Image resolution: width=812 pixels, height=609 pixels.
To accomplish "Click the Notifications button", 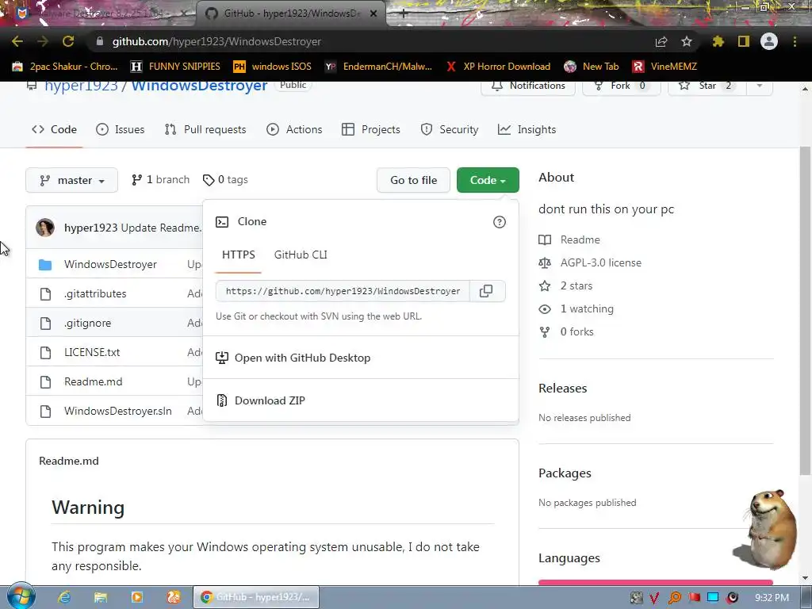I will point(527,86).
